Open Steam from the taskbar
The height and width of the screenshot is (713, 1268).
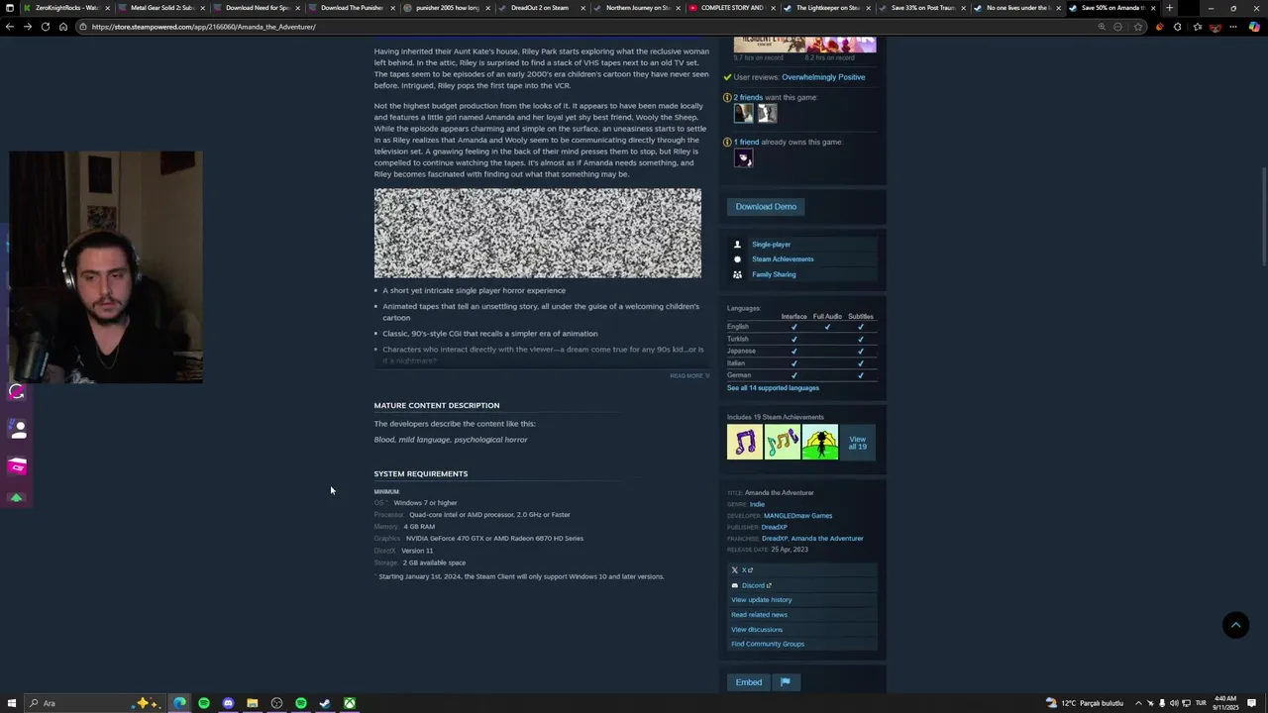pos(325,703)
